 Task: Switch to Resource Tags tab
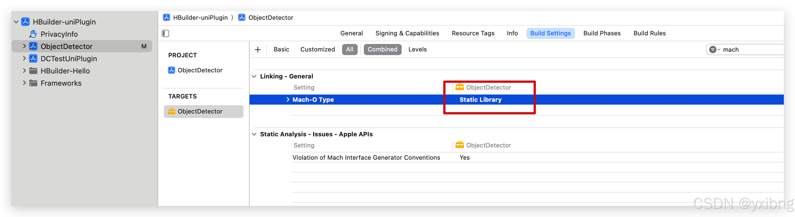[x=473, y=33]
